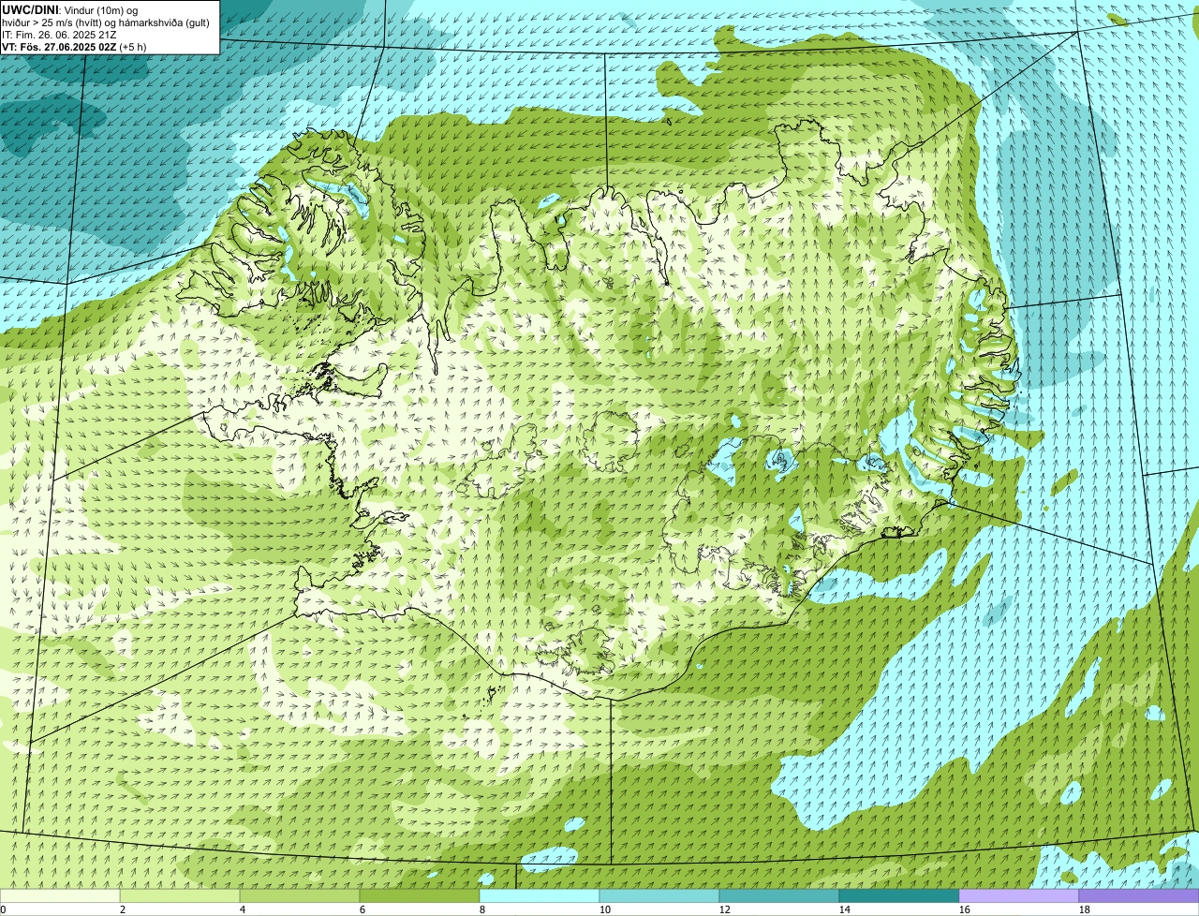Click the purple above-18 m/s legend swatch
Image resolution: width=1199 pixels, height=916 pixels.
coord(1139,895)
